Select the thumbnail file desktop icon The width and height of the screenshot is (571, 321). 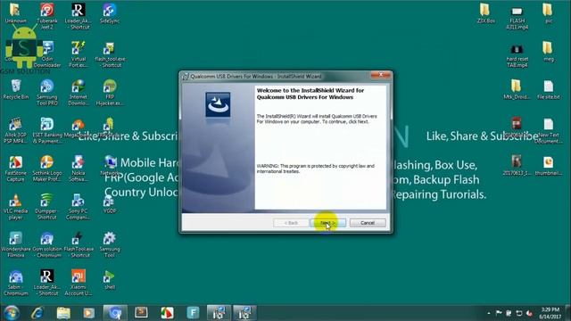pos(548,166)
